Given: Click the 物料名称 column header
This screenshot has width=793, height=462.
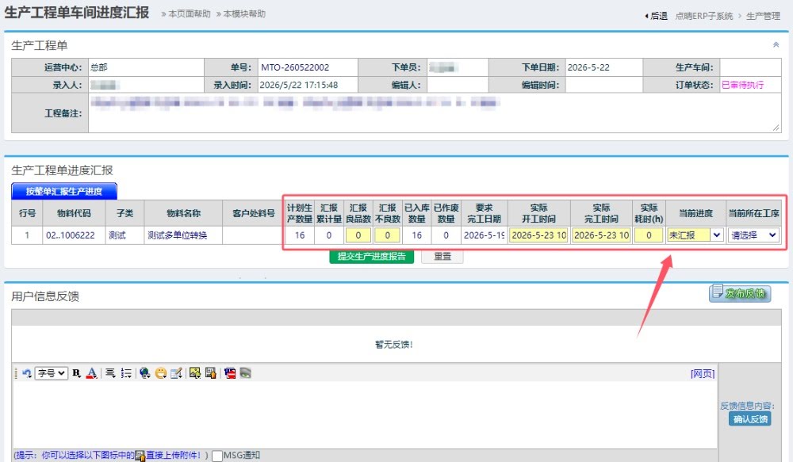Looking at the screenshot, I should [x=184, y=213].
